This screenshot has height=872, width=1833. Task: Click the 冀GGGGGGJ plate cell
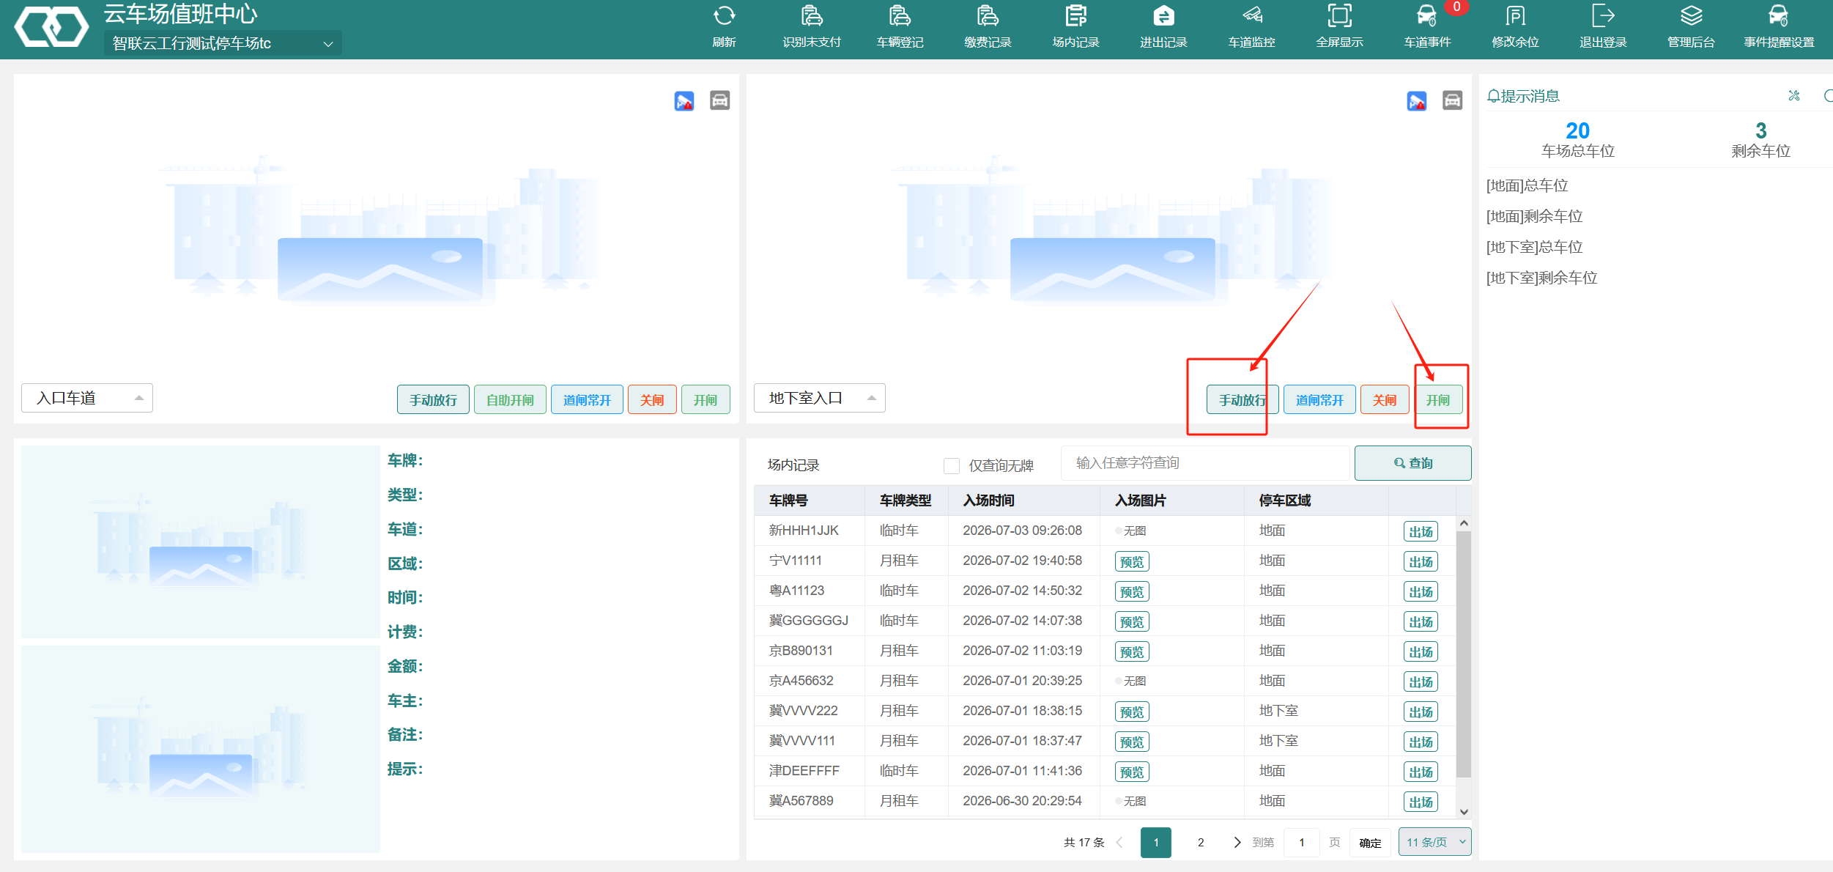[x=809, y=621]
